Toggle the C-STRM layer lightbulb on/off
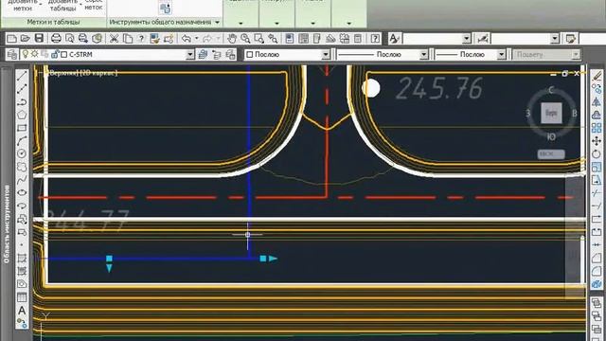Viewport: 606px width, 341px height. [26, 54]
